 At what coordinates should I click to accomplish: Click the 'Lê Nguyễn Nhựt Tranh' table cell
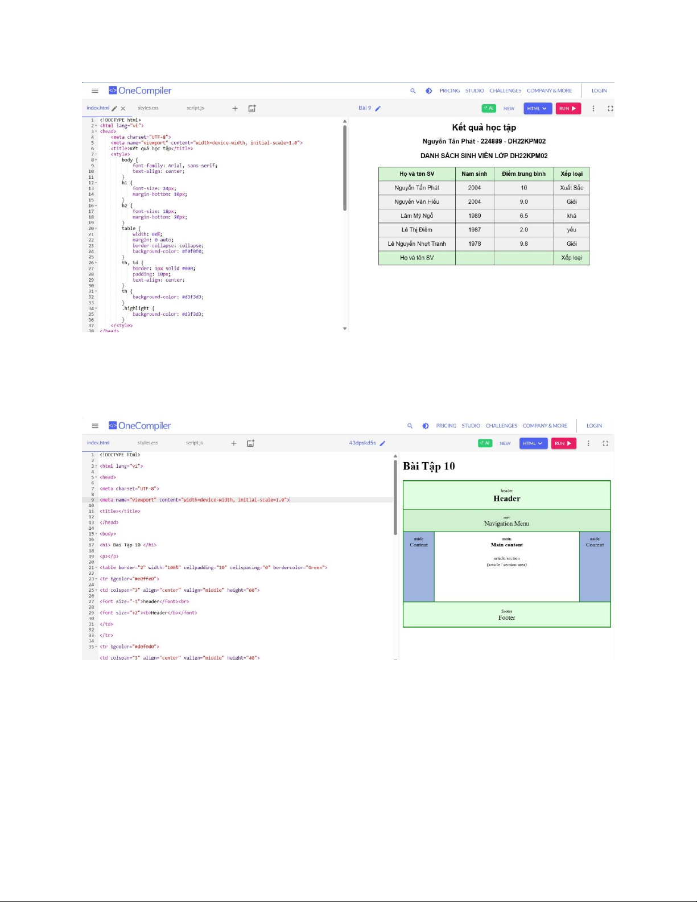tap(417, 244)
